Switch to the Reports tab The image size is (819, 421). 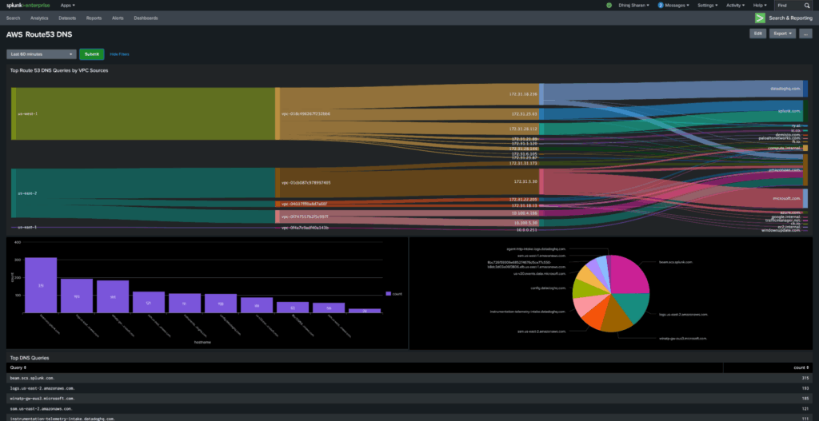[x=94, y=18]
